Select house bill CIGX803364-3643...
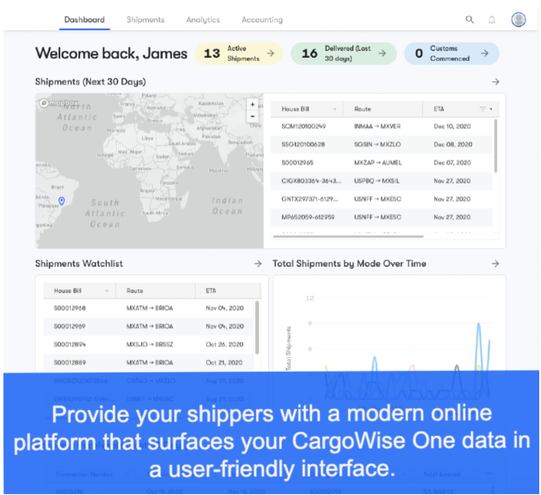 (311, 181)
